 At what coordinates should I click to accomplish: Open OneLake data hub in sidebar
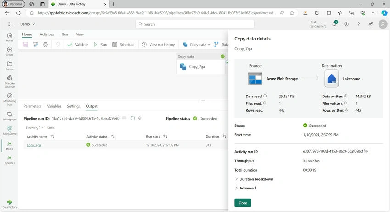tap(10, 82)
